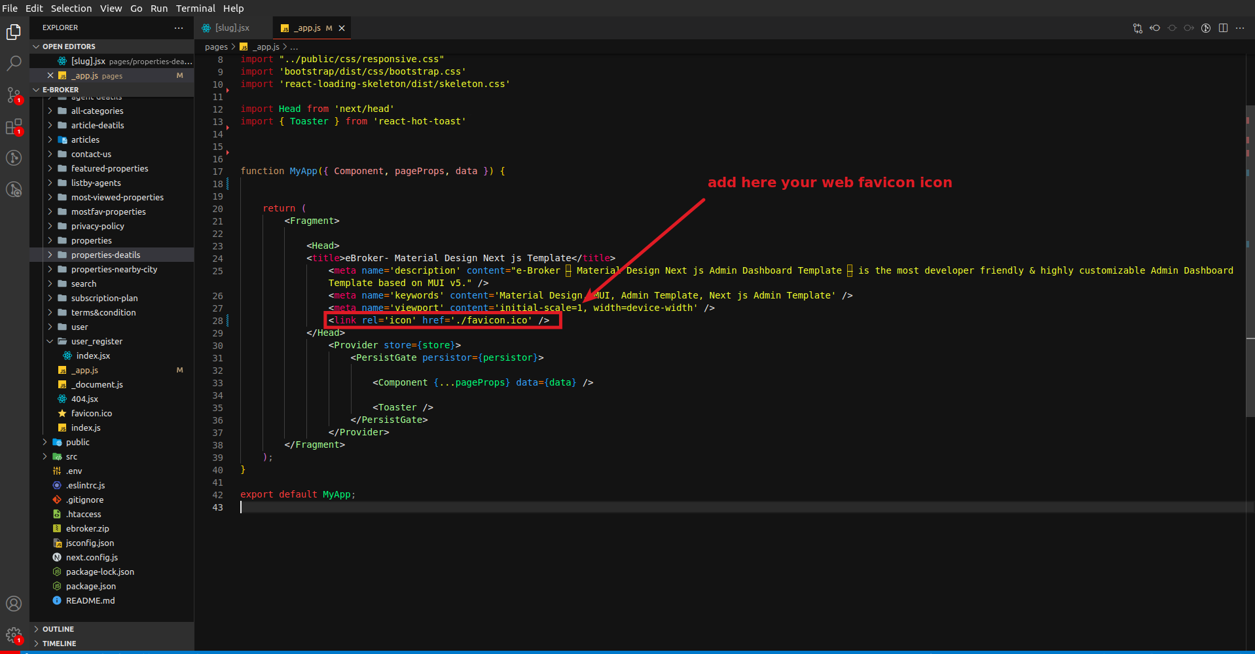1255x654 pixels.
Task: Expand the Timeline section
Action: point(111,644)
